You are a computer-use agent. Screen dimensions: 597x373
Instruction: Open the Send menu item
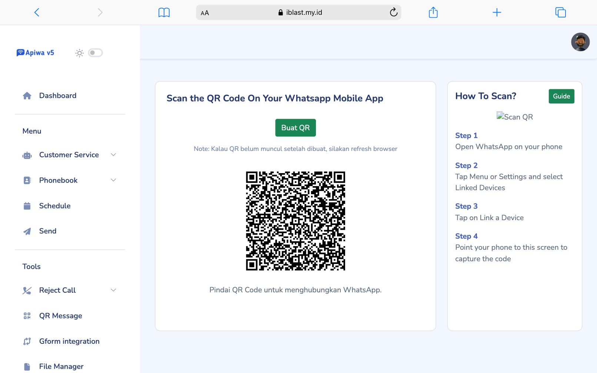(48, 231)
